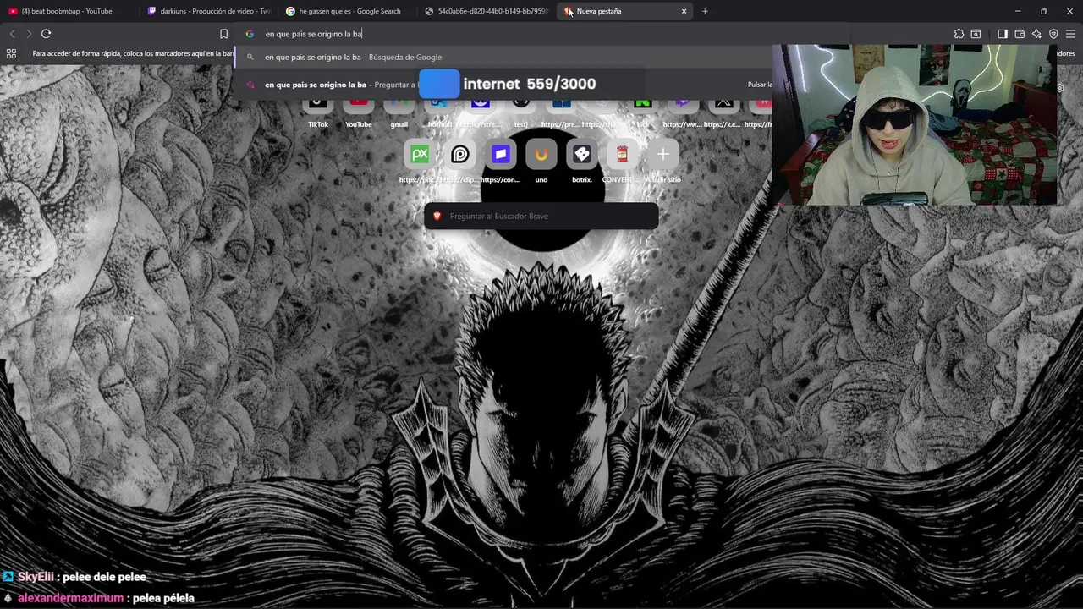1083x609 pixels.
Task: Switch to the 'he gassen que es - Google Search' tab
Action: [x=346, y=11]
